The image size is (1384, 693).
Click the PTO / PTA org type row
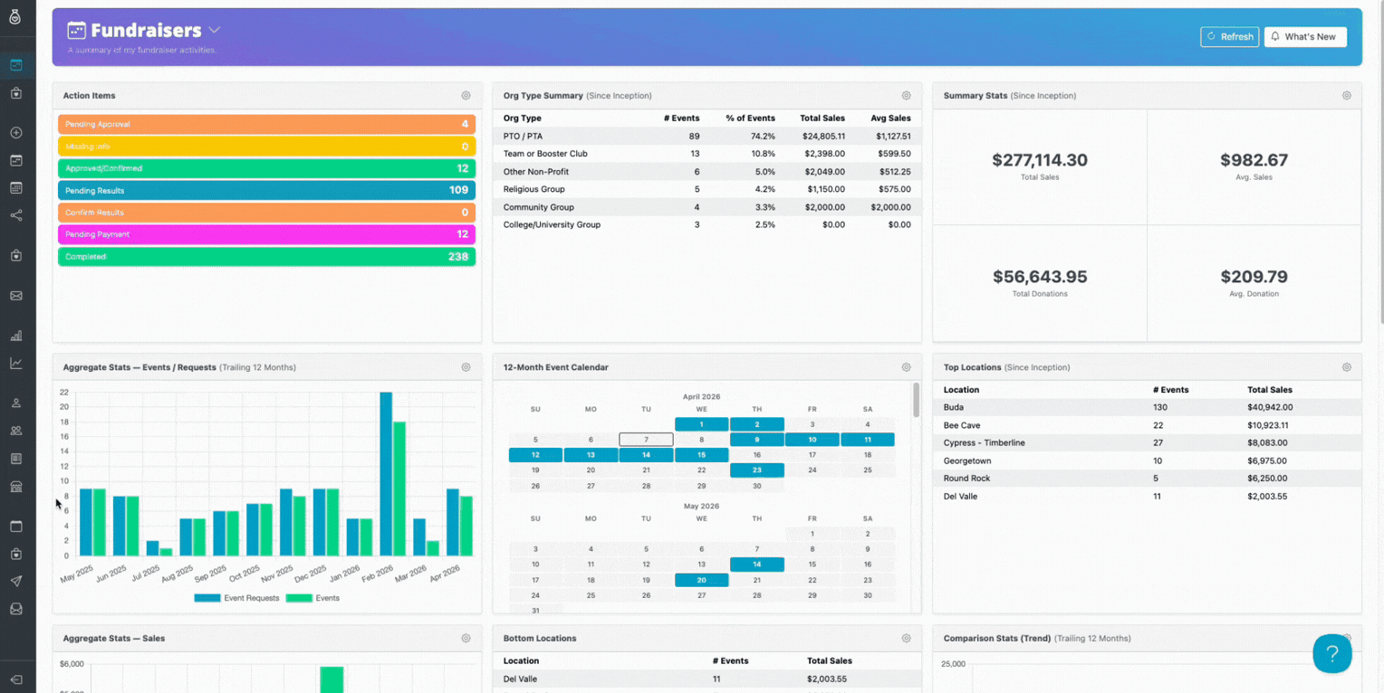click(x=707, y=137)
